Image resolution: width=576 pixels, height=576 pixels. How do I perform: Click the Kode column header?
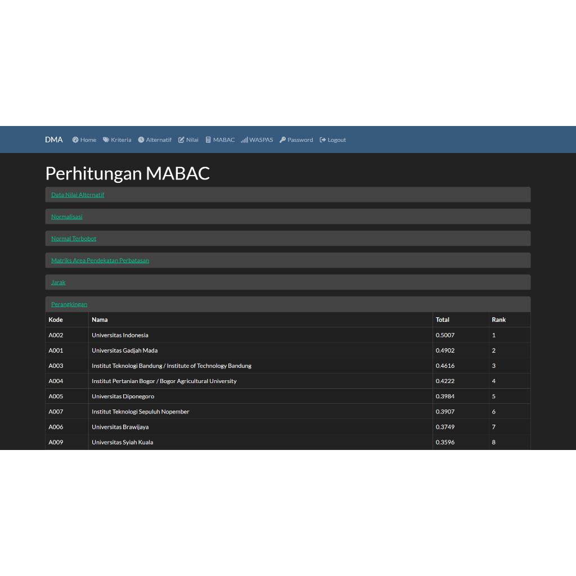[67, 319]
